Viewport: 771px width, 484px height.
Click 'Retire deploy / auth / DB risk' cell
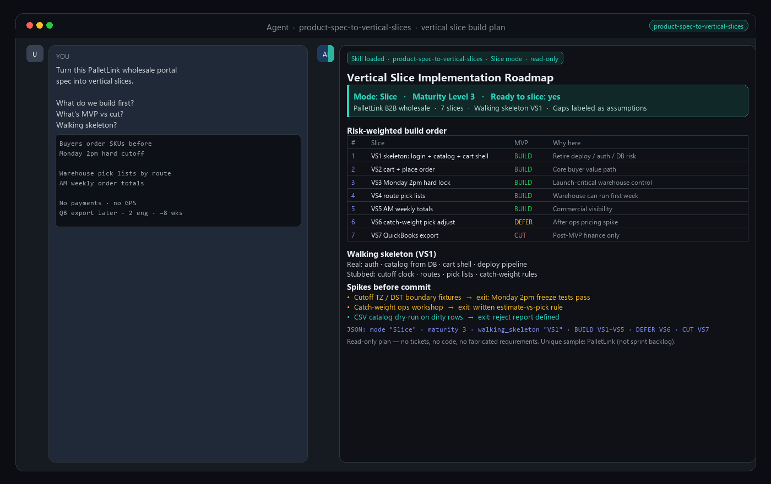(x=594, y=156)
